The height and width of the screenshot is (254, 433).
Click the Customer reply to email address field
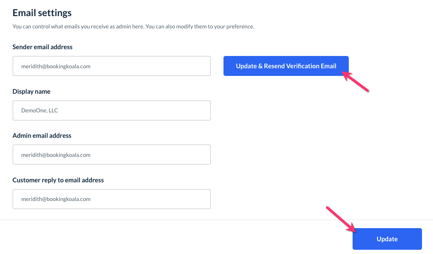pyautogui.click(x=111, y=199)
